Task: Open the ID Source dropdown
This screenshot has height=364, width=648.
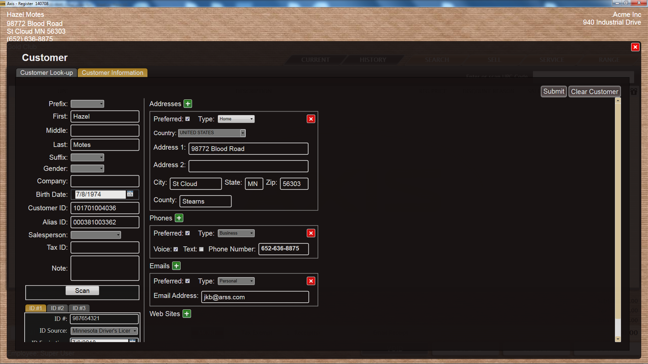Action: tap(104, 331)
